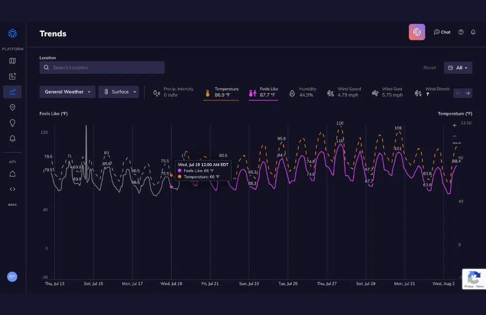Expand the General Weather dropdown
Viewport: 486px width, 315px height.
click(68, 92)
